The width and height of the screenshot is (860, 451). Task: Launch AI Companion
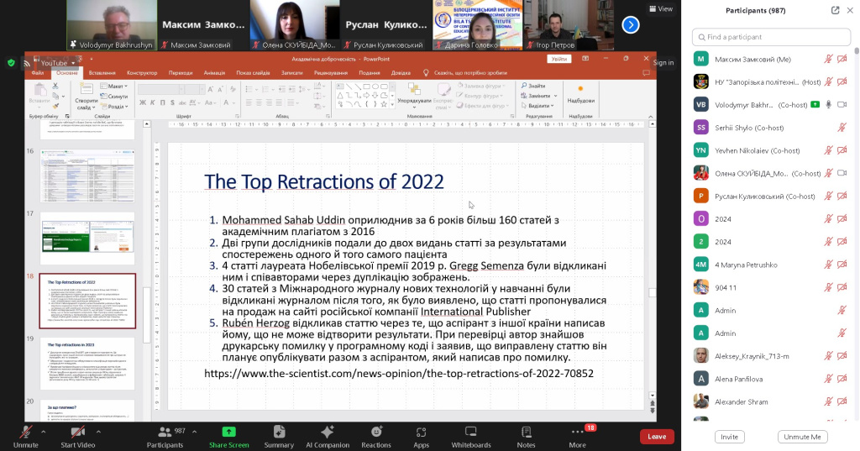pyautogui.click(x=328, y=438)
